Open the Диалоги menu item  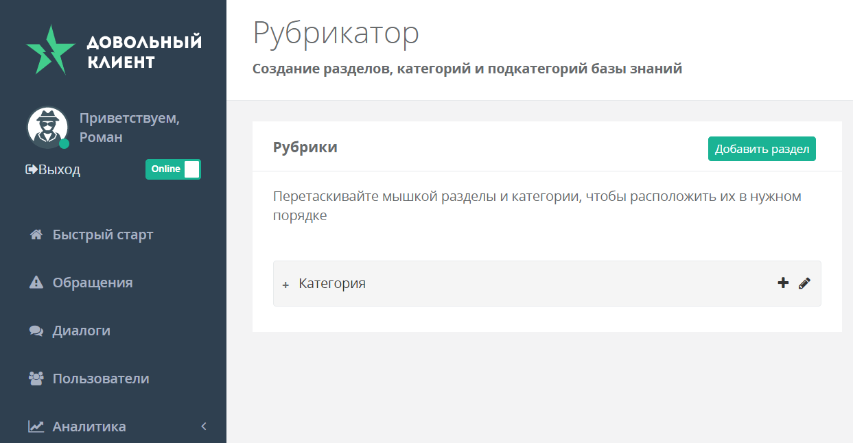tap(82, 331)
